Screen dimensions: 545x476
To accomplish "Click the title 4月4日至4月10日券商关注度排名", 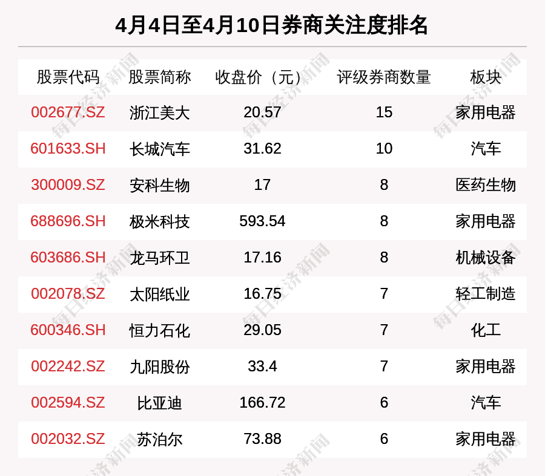I will click(271, 25).
